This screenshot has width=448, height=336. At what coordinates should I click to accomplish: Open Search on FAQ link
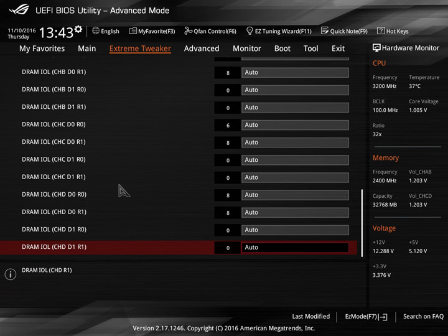[423, 316]
